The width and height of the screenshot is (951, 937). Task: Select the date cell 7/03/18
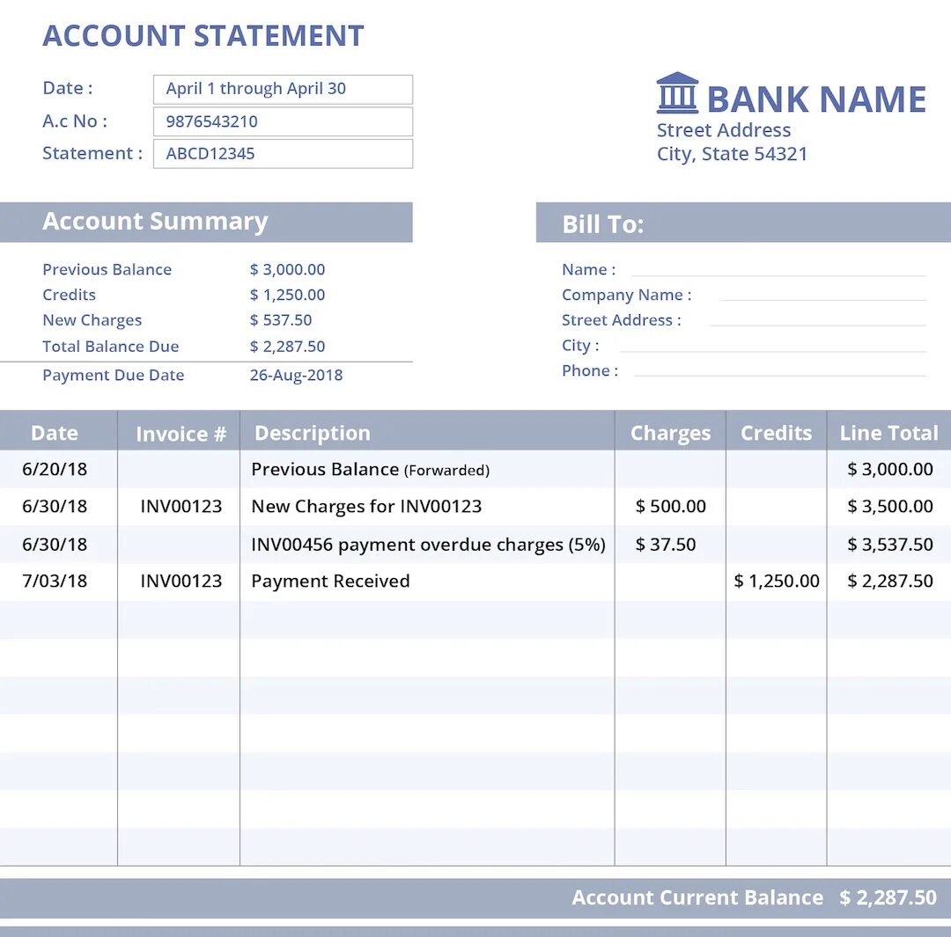pos(55,582)
